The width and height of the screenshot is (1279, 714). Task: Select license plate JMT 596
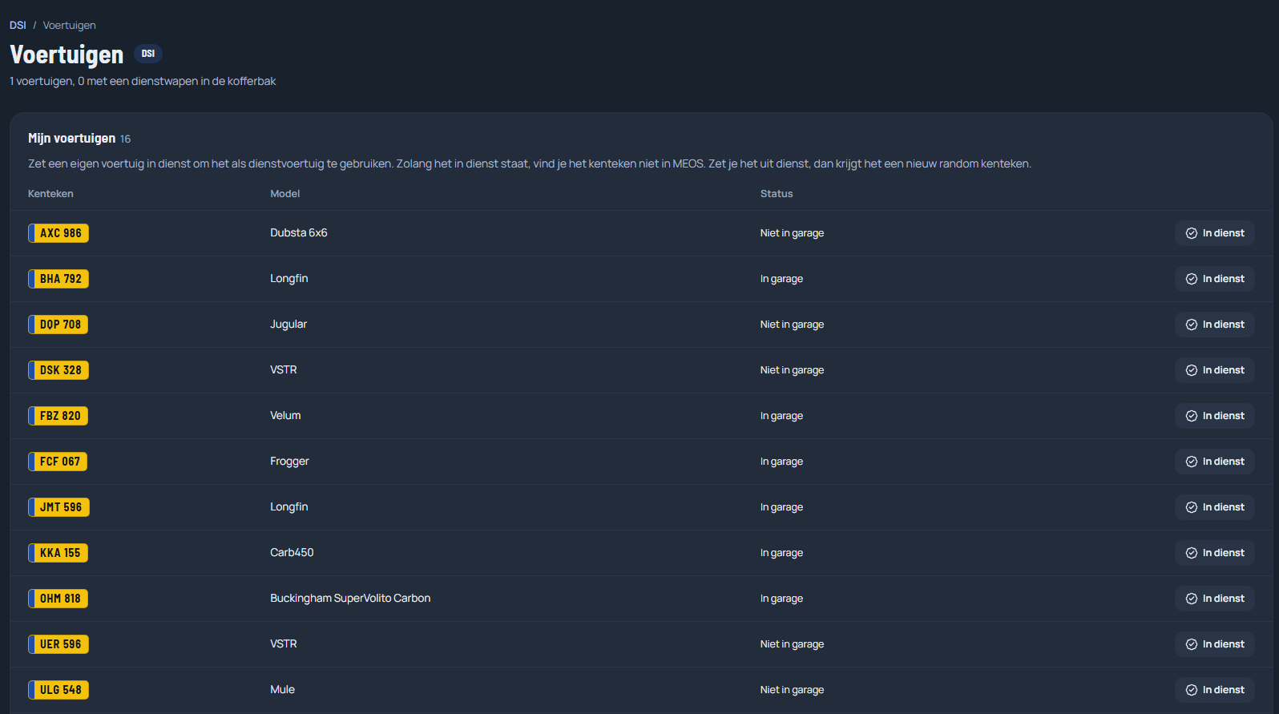point(59,507)
